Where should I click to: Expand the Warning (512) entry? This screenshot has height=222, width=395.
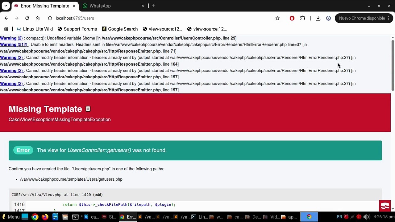(x=14, y=44)
